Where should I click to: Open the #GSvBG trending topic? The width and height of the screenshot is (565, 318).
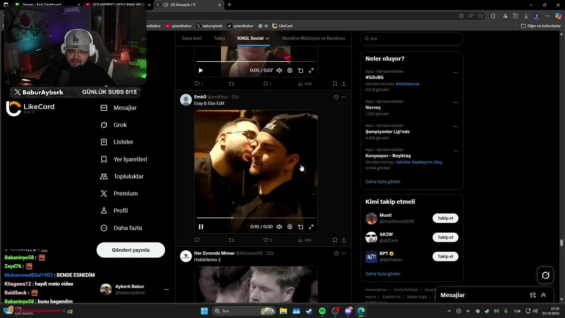tap(374, 77)
